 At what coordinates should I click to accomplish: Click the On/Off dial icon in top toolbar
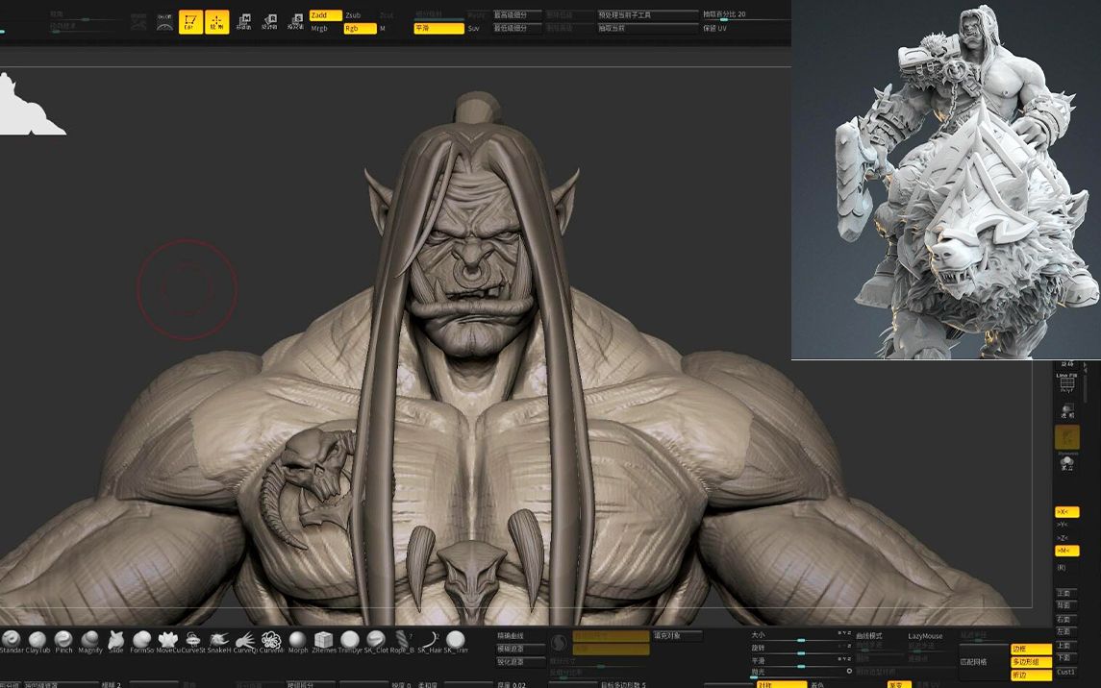(164, 22)
